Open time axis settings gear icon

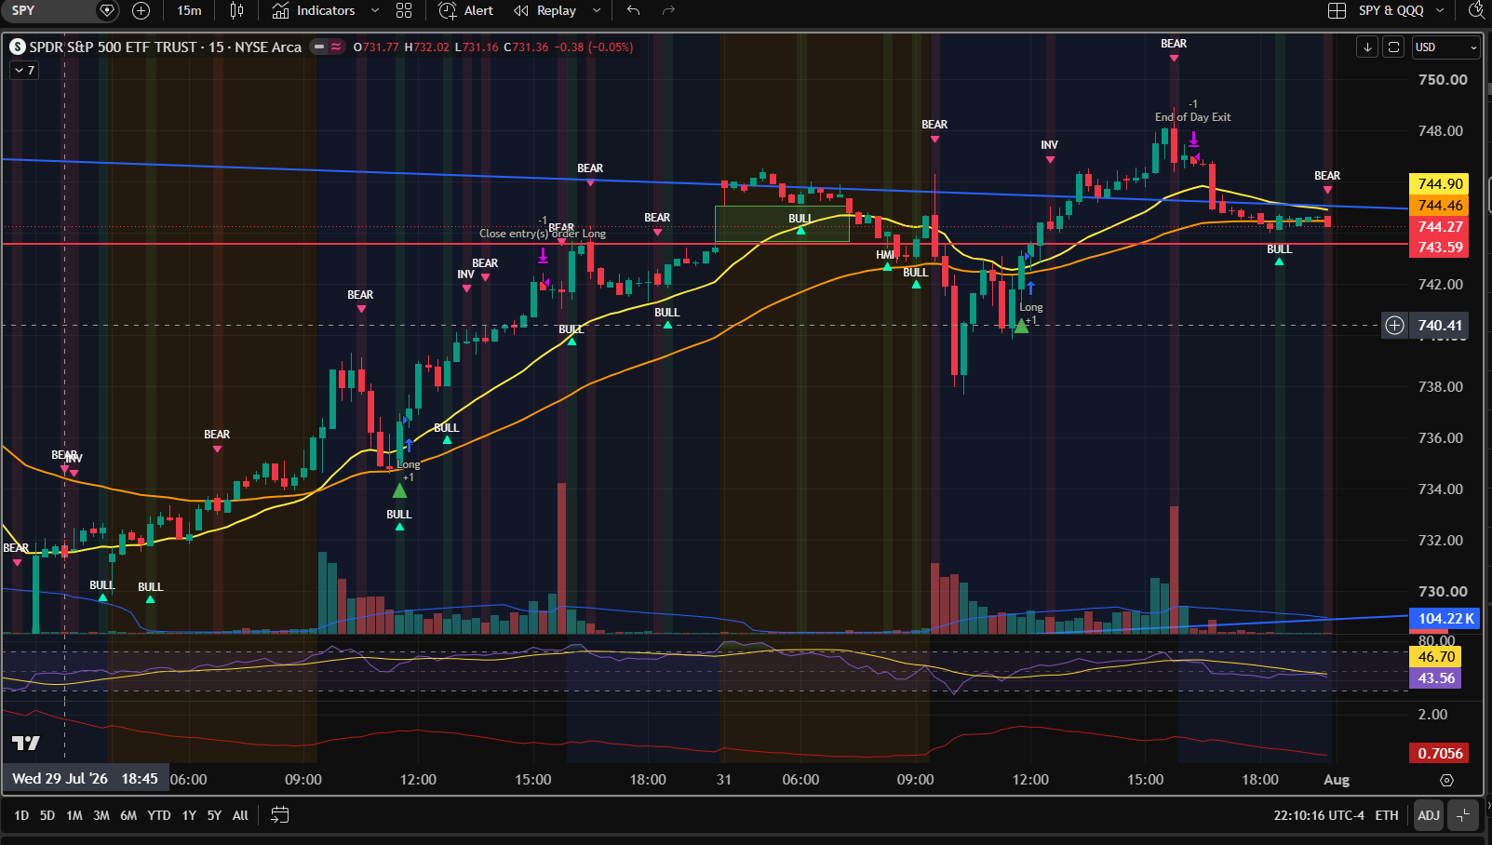tap(1446, 780)
